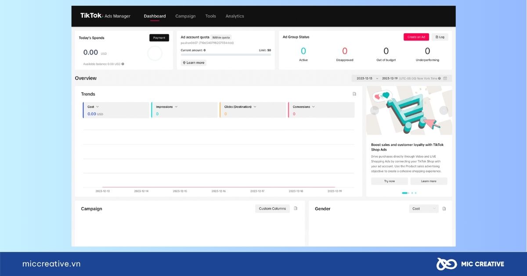Viewport: 527px width, 276px height.
Task: Click the time zone info icon
Action: (440, 78)
